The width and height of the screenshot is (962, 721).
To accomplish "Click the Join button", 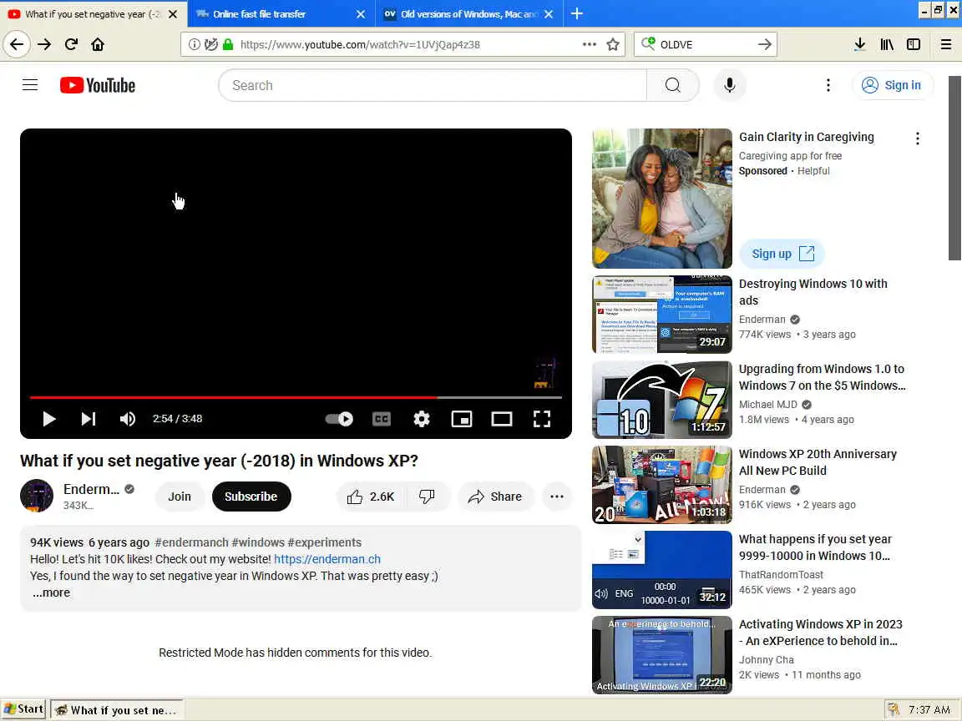I will [180, 497].
